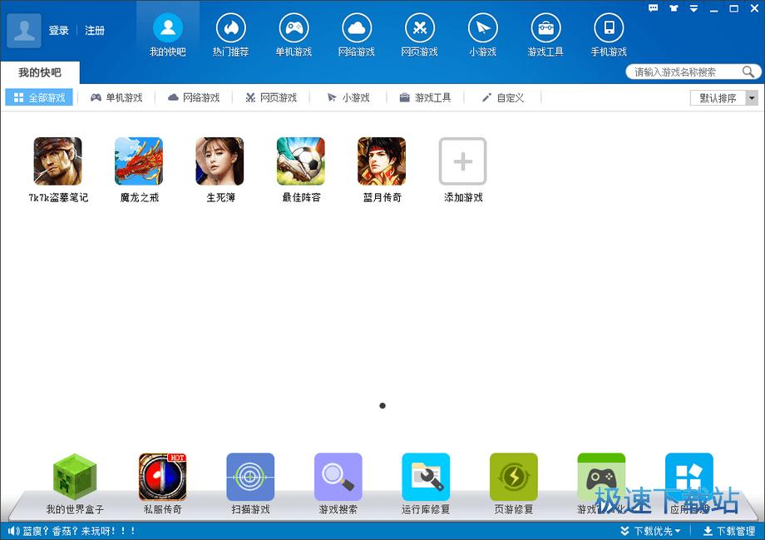Click the feedback speech bubble icon

tap(653, 8)
